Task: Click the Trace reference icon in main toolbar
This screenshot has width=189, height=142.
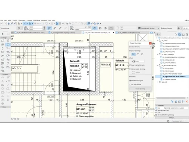Action: point(57,23)
